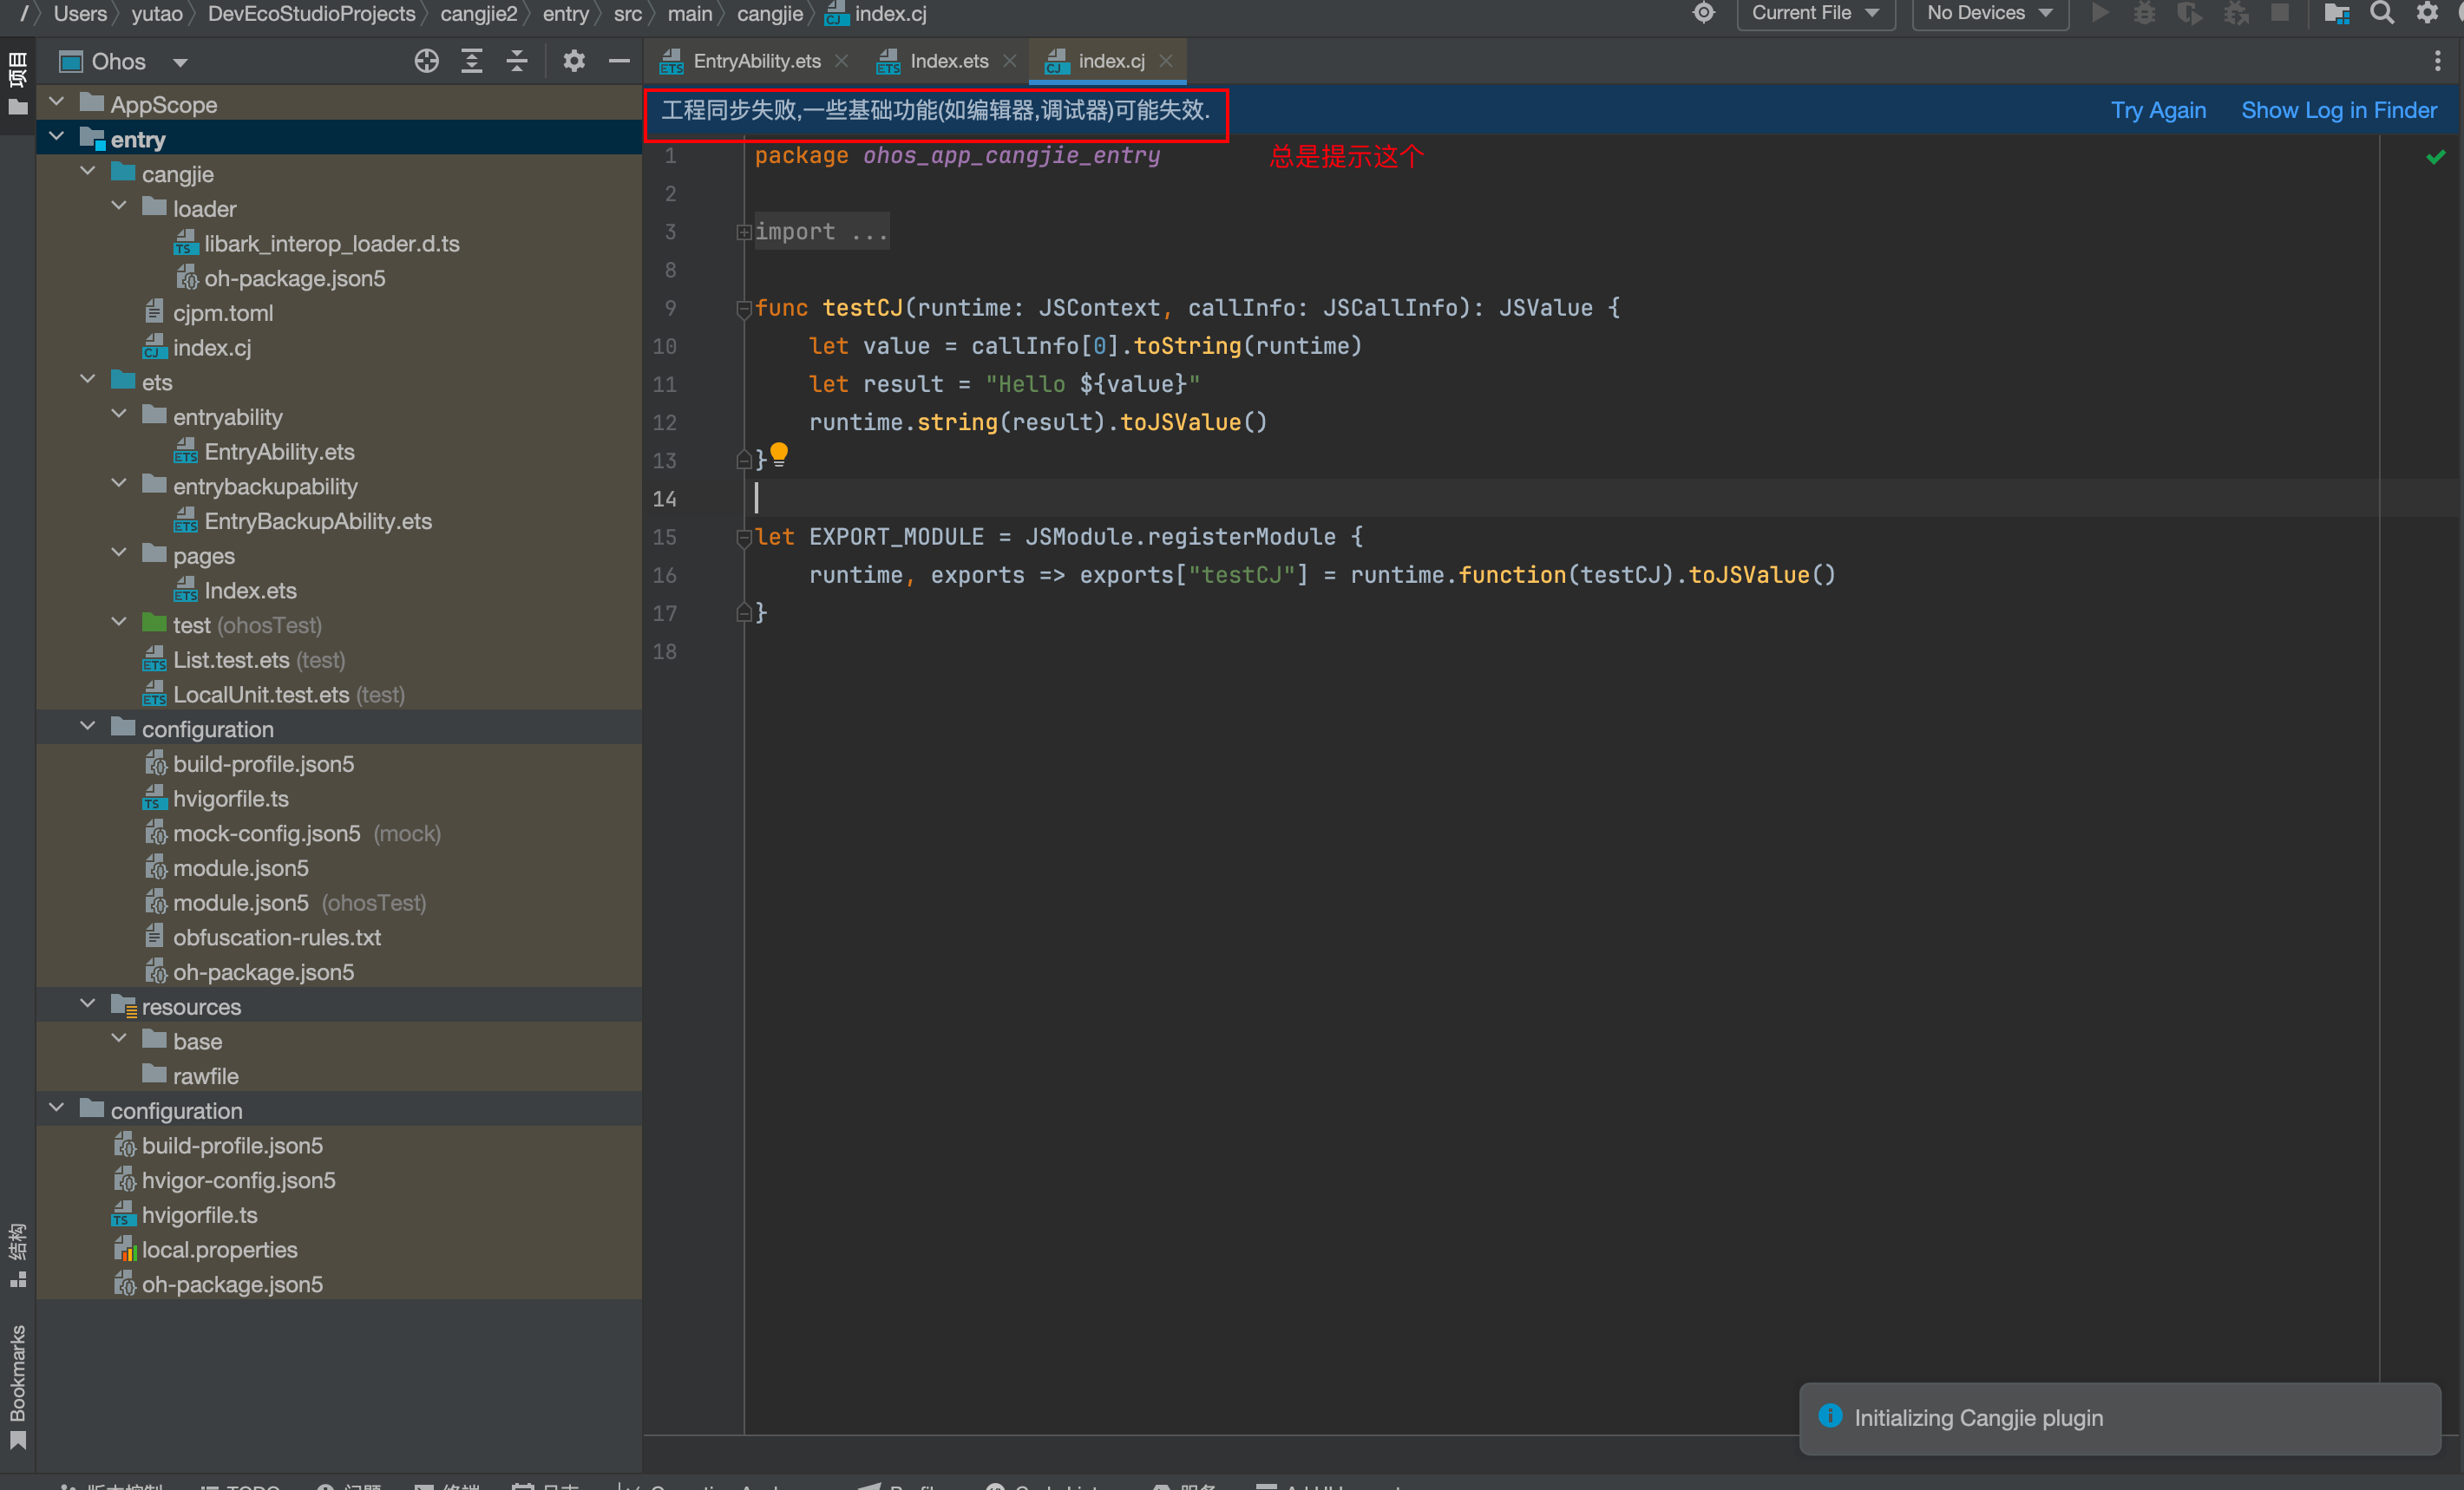
Task: Click the lightbulb quick-fix icon on line 13
Action: 779,454
